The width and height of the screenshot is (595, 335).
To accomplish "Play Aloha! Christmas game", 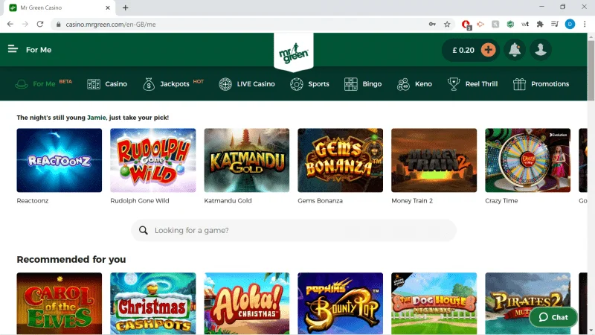I will [x=247, y=304].
